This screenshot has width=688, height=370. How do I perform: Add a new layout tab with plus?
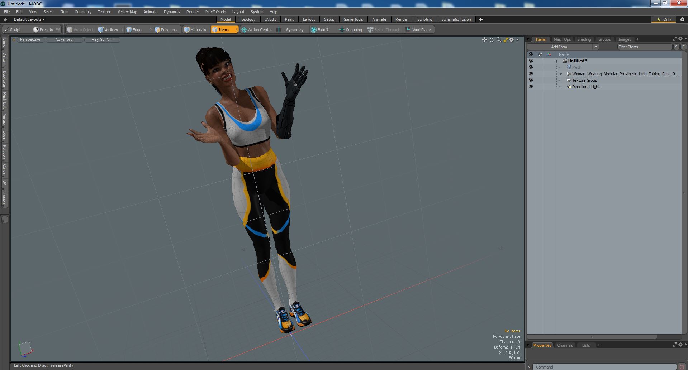point(481,19)
